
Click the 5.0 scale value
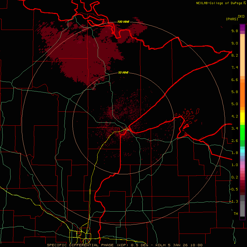click(x=235, y=104)
